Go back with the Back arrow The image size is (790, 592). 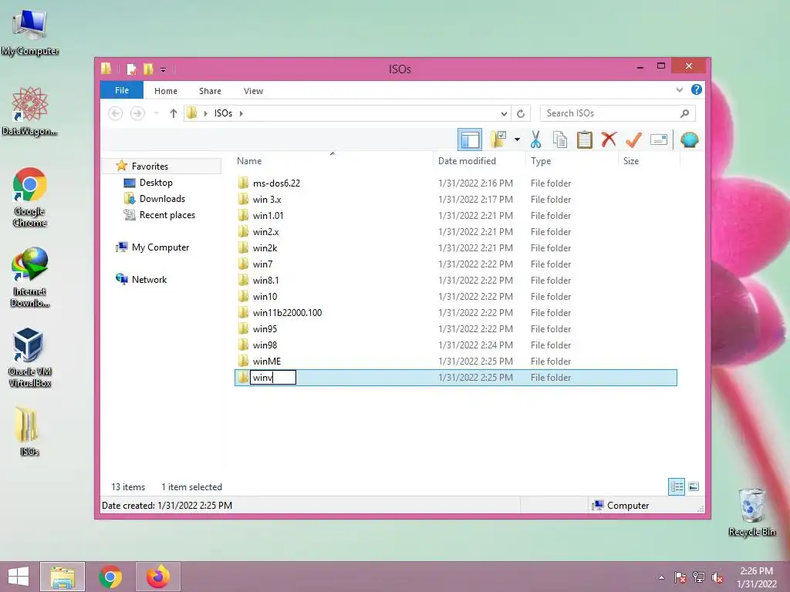pos(116,113)
